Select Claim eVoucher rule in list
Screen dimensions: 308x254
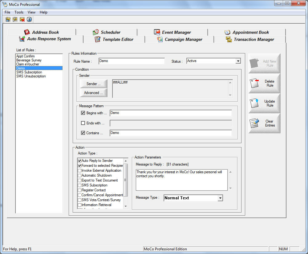(x=39, y=64)
